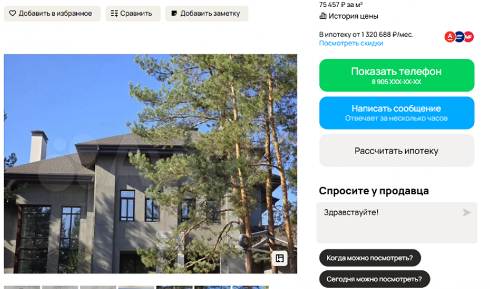Click the rightmost red bank logo

468,37
